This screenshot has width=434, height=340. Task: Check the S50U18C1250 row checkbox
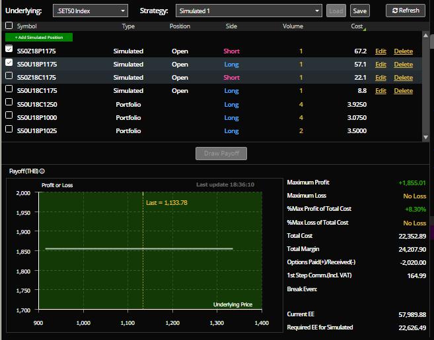[9, 102]
